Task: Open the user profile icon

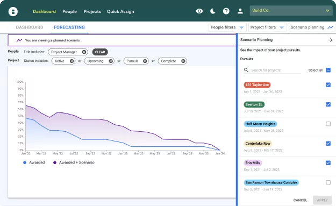Action: click(240, 11)
